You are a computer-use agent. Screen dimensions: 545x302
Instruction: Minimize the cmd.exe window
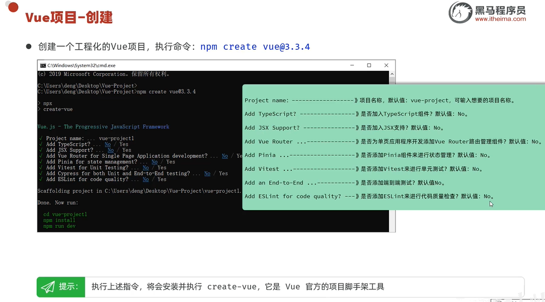click(352, 65)
